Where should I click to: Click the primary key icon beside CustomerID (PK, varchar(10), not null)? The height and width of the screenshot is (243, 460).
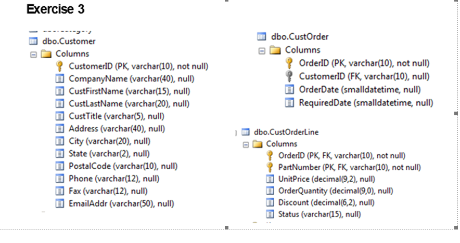coord(59,66)
